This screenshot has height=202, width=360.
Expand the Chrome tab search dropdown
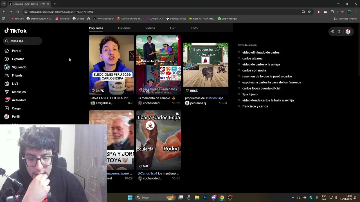4,4
